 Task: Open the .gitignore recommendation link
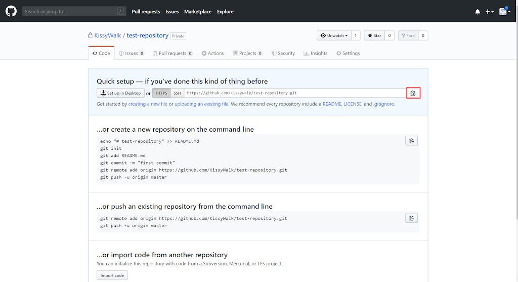pyautogui.click(x=383, y=104)
